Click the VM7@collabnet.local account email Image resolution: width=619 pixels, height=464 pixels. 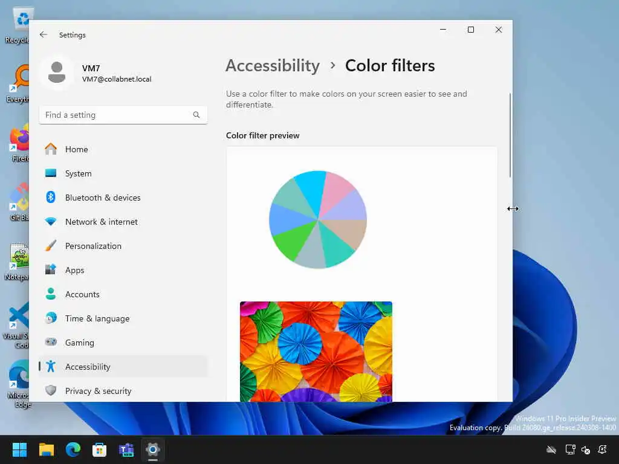coord(117,79)
